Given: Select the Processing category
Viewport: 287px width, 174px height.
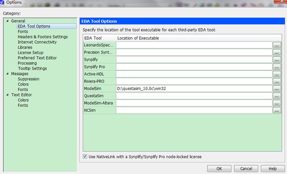Looking at the screenshot, I should pos(27,63).
